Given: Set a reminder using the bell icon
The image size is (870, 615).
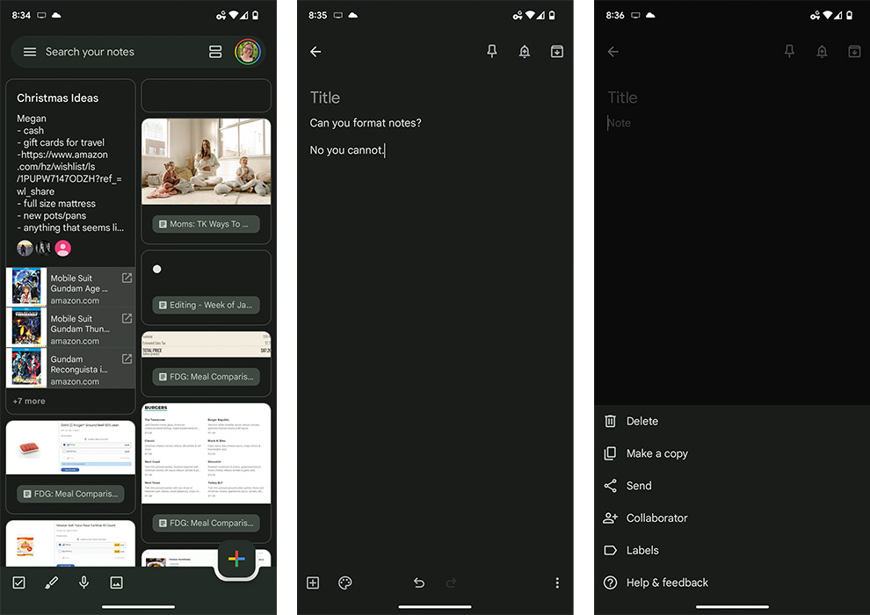Looking at the screenshot, I should pyautogui.click(x=525, y=51).
